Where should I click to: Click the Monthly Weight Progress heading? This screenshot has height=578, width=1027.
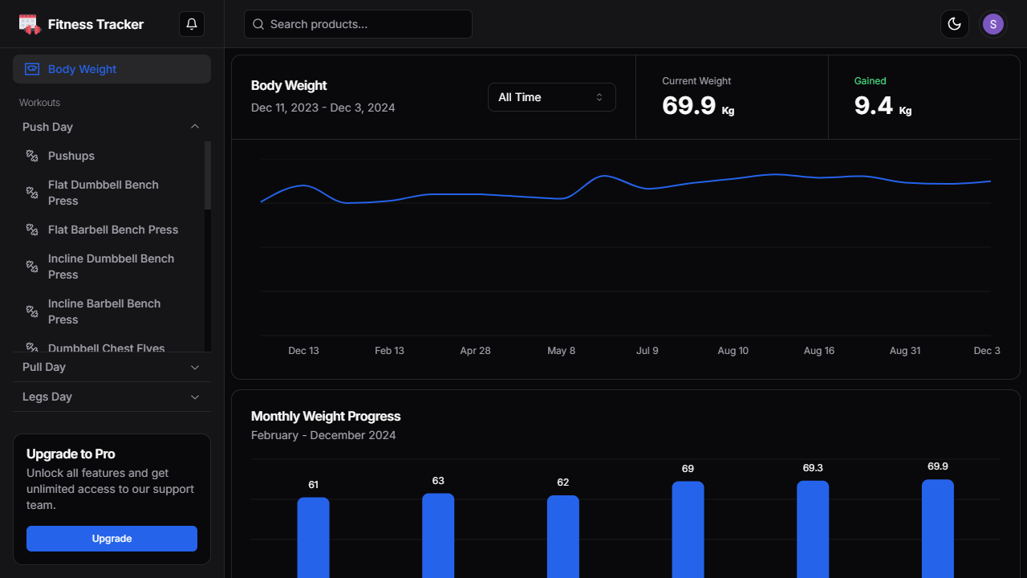click(326, 416)
